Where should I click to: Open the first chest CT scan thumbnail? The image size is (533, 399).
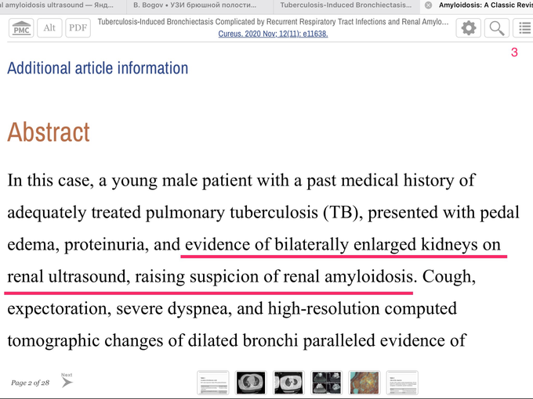[x=251, y=383]
